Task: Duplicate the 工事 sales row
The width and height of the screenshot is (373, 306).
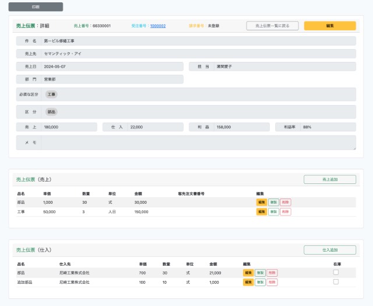Action: pos(273,211)
